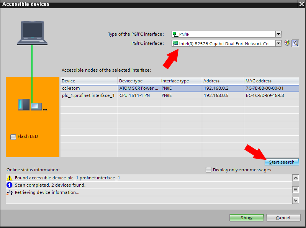
Task: Enable the Flash LED checkbox
Action: [13, 137]
